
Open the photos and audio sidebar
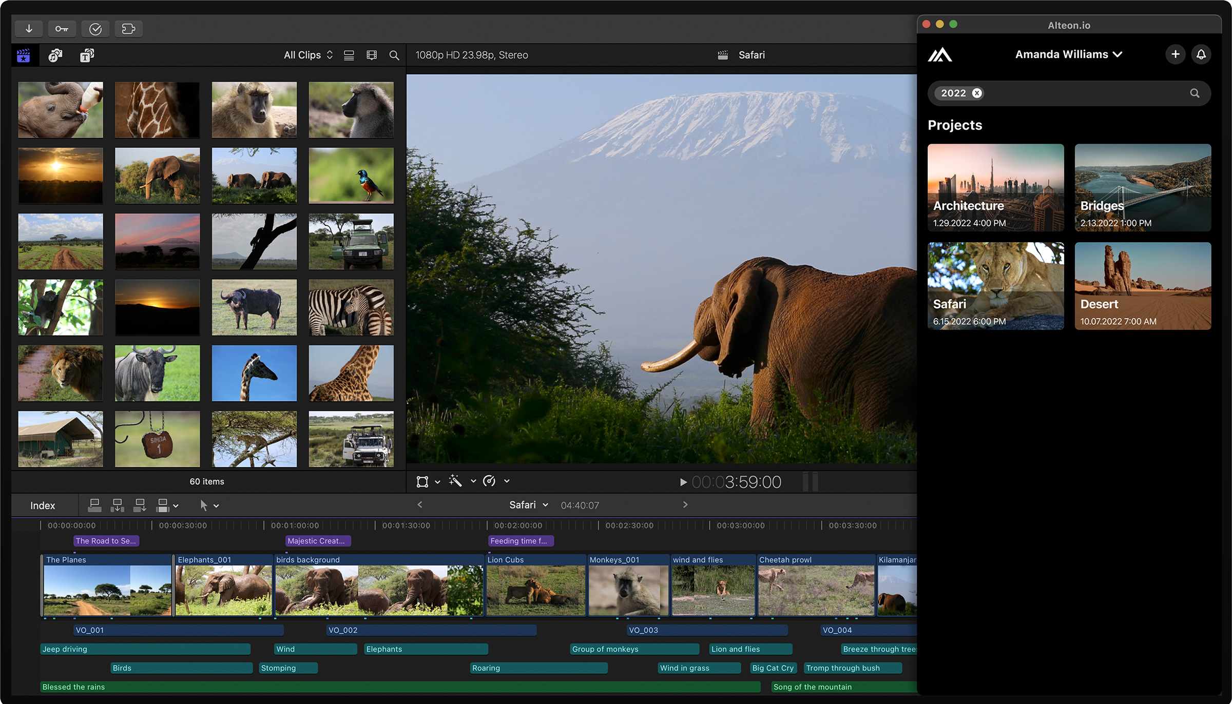(55, 55)
